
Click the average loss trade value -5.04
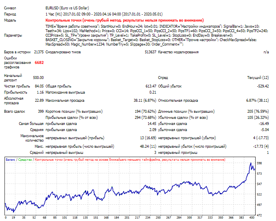point(265,130)
